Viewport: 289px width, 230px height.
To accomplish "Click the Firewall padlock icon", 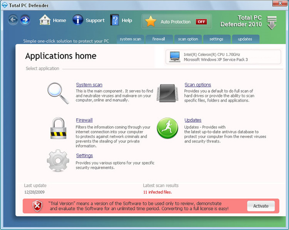I will click(x=58, y=128).
